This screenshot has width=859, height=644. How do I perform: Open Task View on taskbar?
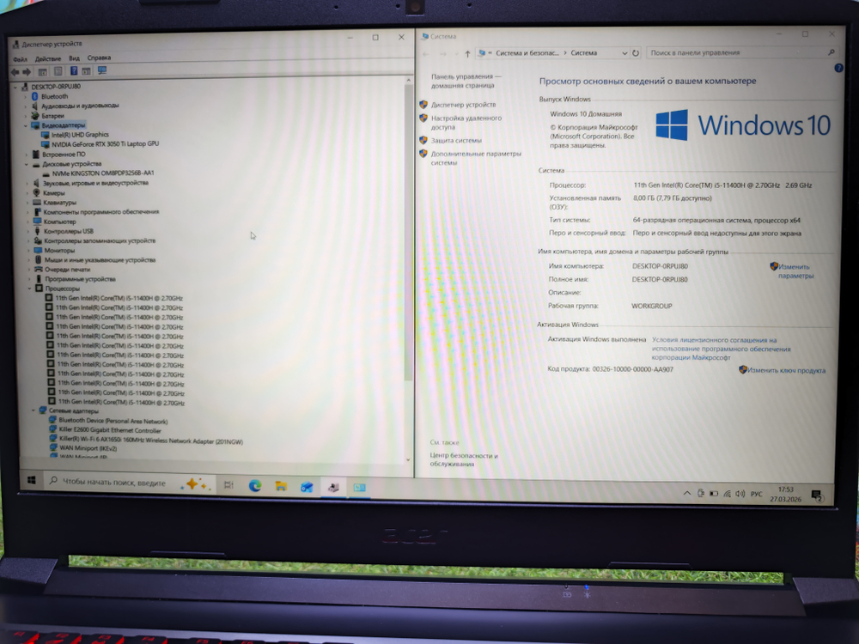(228, 484)
